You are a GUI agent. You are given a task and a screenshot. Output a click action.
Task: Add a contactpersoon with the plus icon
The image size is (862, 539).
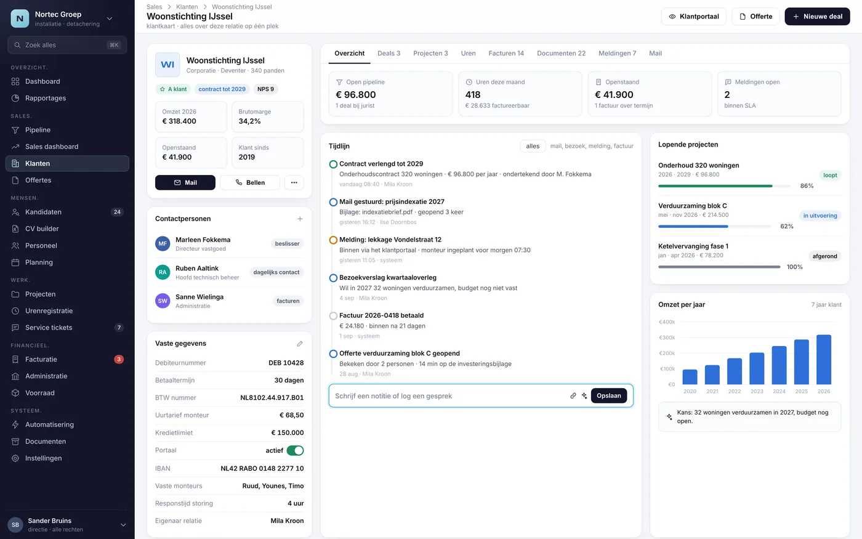(x=300, y=219)
